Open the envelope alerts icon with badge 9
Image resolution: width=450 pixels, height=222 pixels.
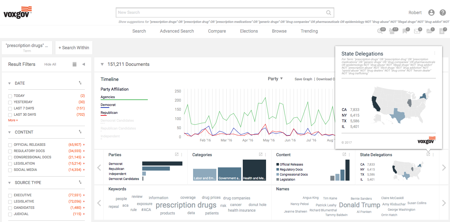(x=418, y=31)
